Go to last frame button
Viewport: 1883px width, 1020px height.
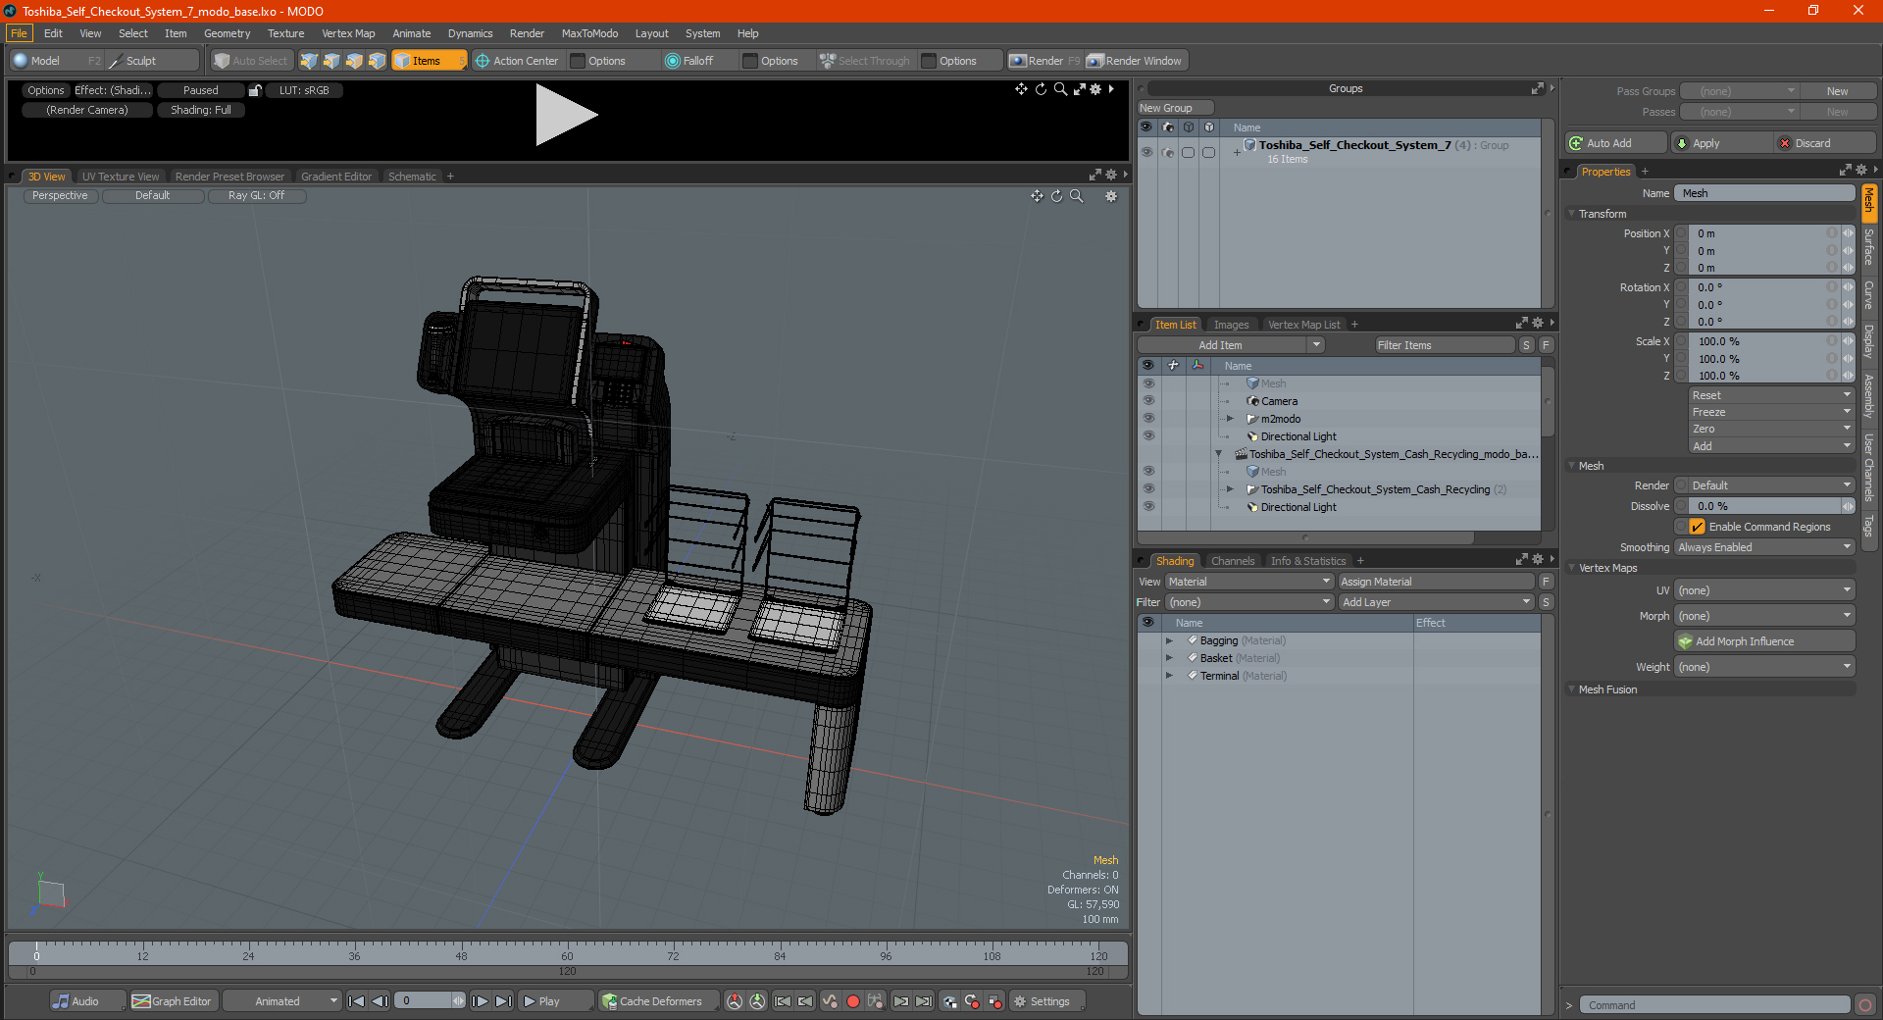503,1001
